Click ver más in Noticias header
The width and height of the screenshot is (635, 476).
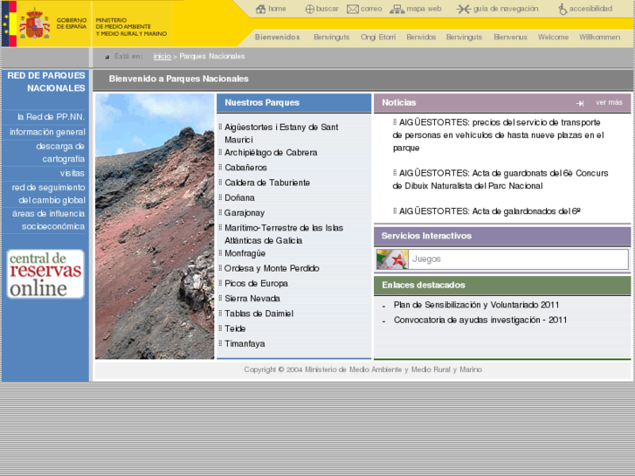609,102
